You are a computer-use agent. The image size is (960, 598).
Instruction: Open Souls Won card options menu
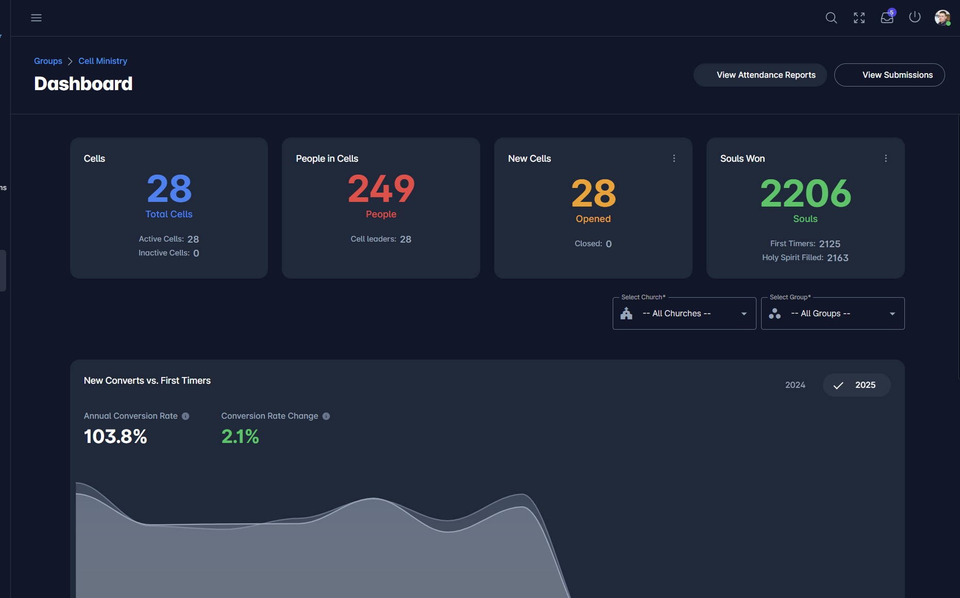click(886, 159)
